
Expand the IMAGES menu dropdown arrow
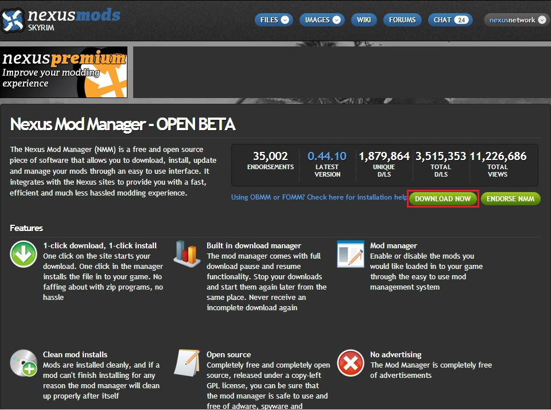point(337,20)
